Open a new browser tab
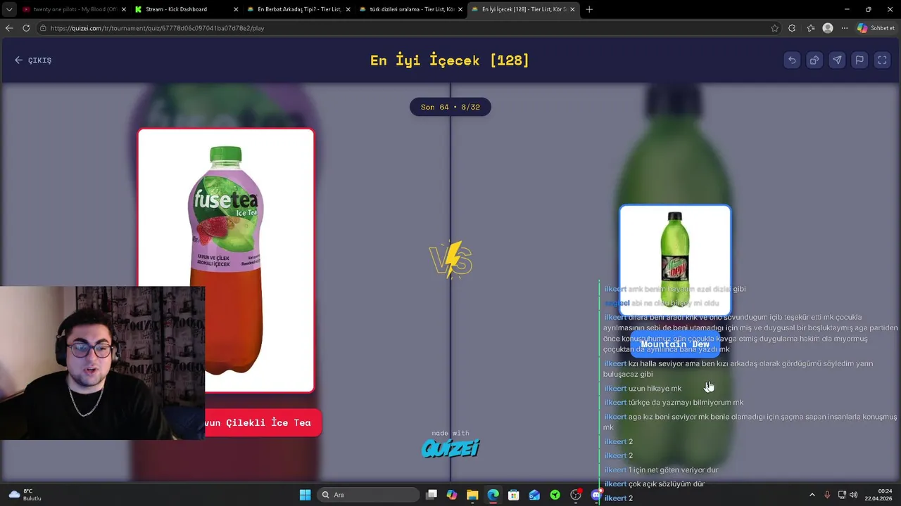 [x=589, y=9]
